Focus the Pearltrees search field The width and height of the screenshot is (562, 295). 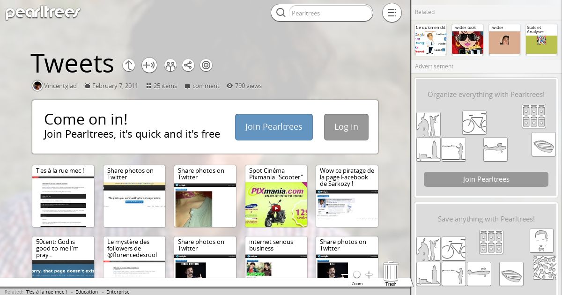[330, 13]
